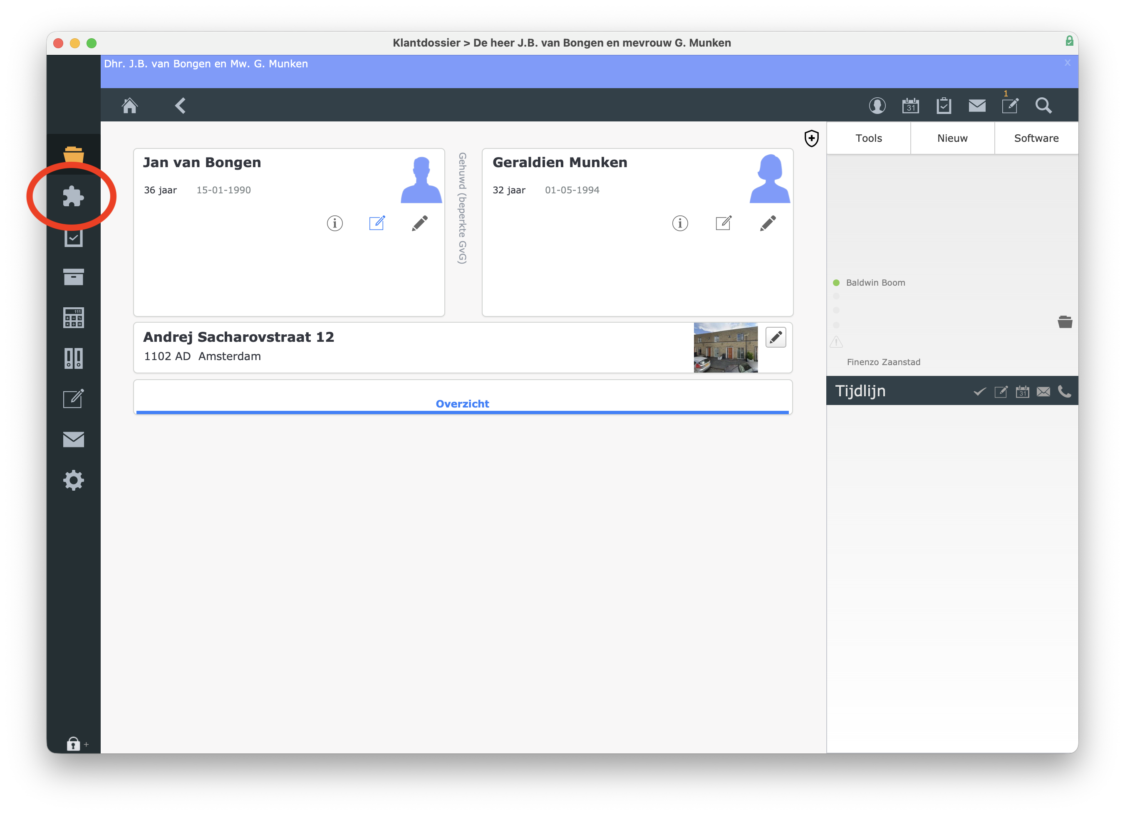Viewport: 1125px width, 815px height.
Task: Open the notes edit icon in sidebar
Action: pos(73,399)
